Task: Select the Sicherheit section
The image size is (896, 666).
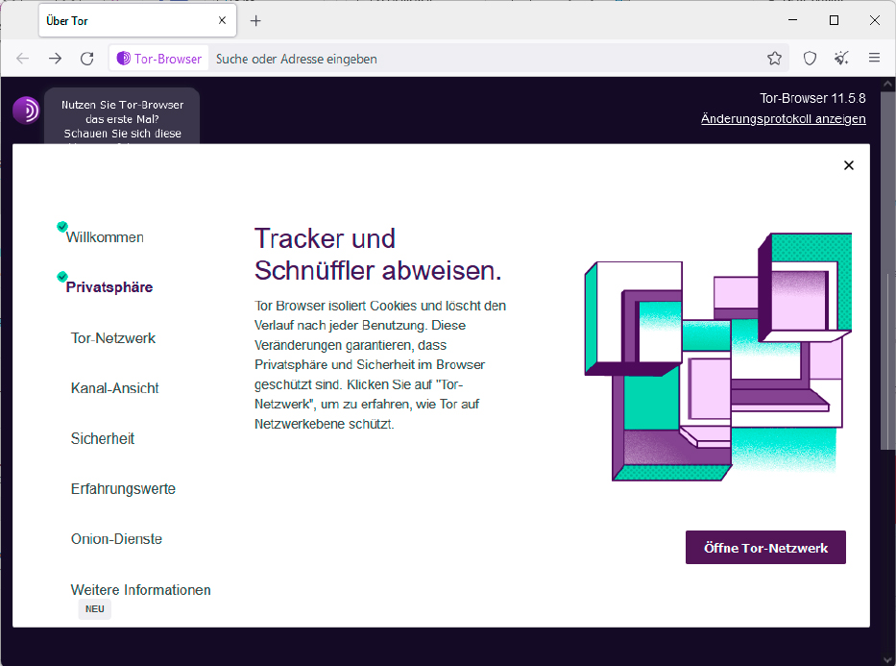Action: coord(103,438)
